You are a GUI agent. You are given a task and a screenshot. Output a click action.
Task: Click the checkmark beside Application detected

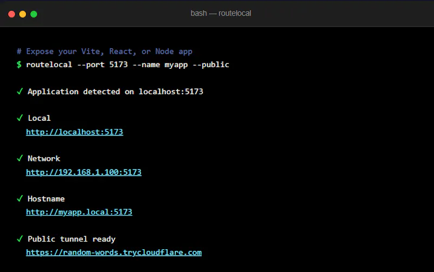pyautogui.click(x=20, y=92)
